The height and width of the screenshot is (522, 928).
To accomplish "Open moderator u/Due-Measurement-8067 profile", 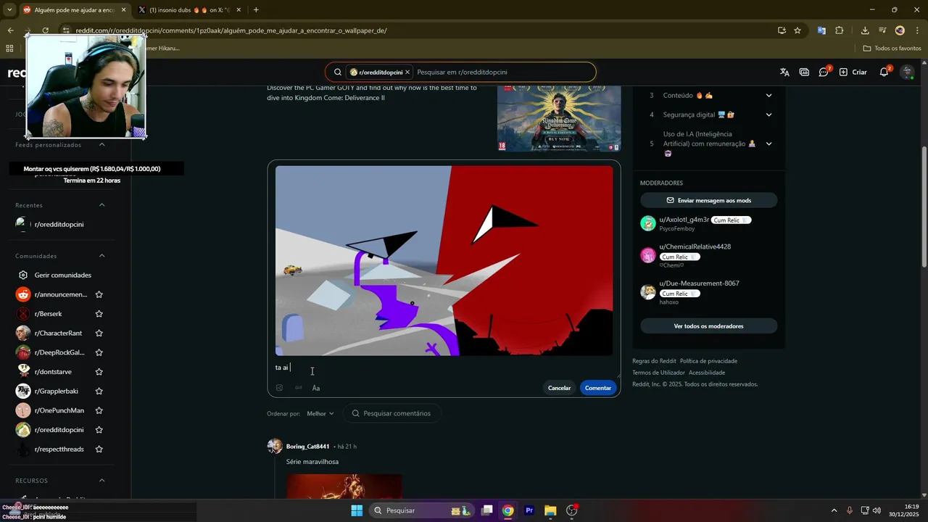I will pos(699,283).
